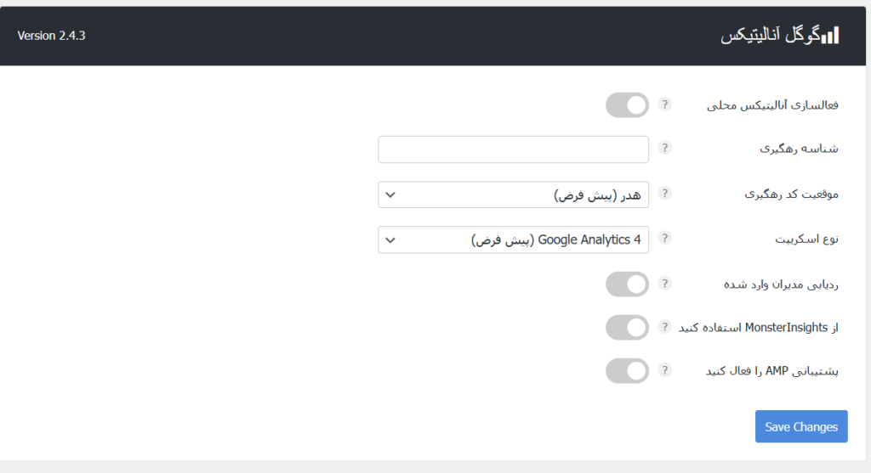
Task: Click help icon beside شناسه رهگیری
Action: pyautogui.click(x=664, y=148)
